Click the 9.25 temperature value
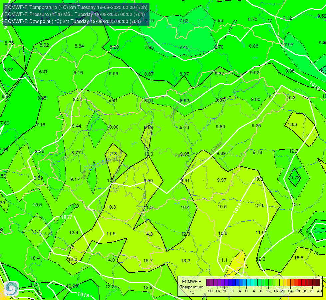Image resolution: width=326 pixels, height=300 pixels. (256, 126)
